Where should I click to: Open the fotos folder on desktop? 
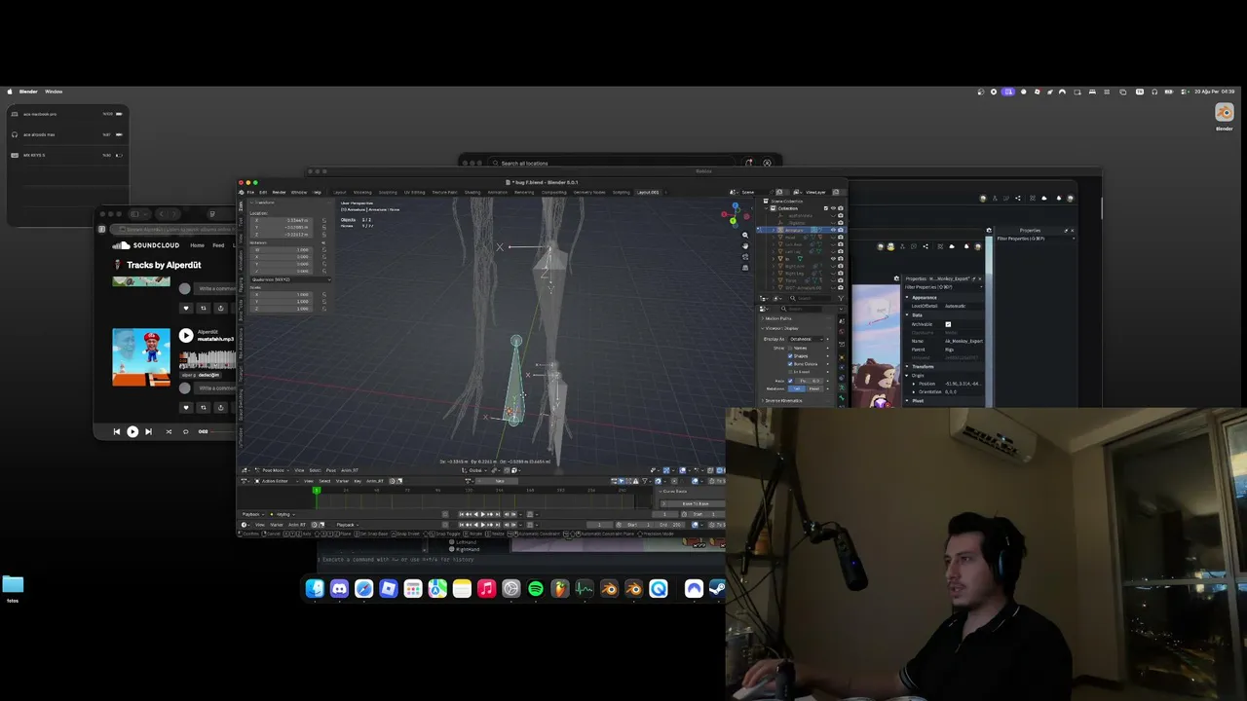click(x=13, y=584)
